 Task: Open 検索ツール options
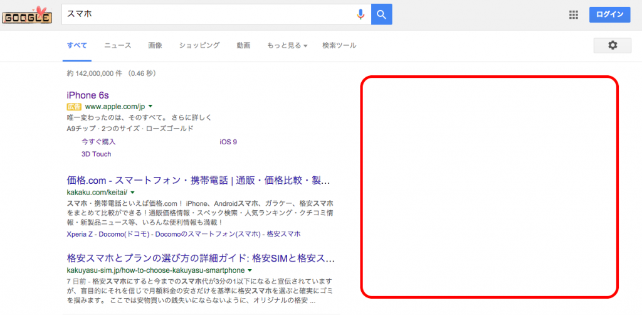(339, 45)
